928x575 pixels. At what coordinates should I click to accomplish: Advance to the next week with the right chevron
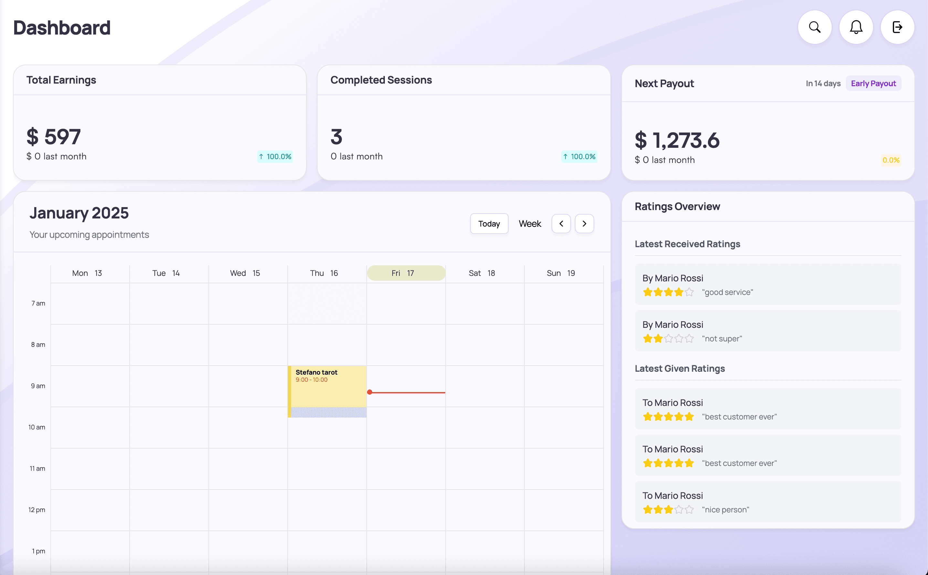(584, 224)
